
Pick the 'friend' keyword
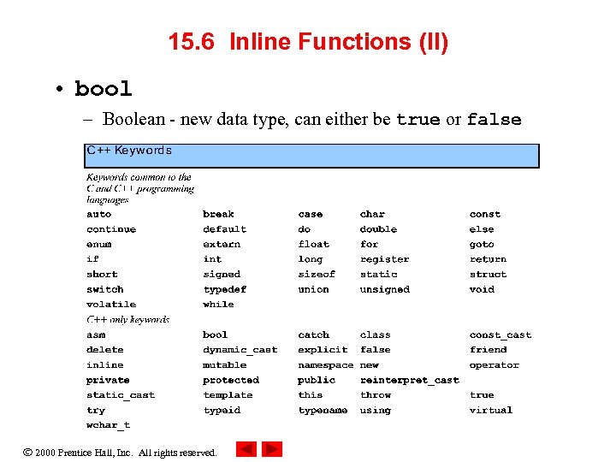tap(489, 350)
